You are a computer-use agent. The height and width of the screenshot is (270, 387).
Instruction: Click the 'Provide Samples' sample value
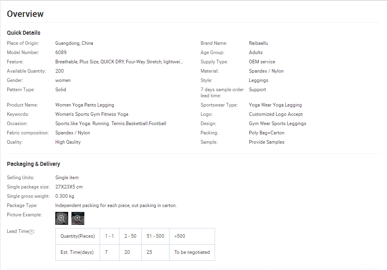(x=266, y=142)
